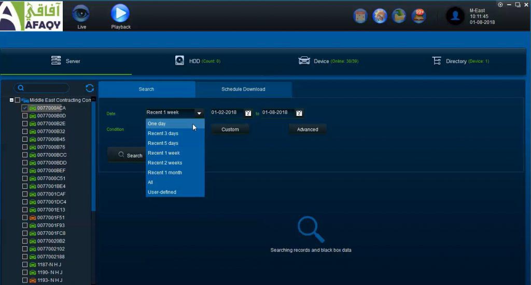The height and width of the screenshot is (285, 531).
Task: Open settings gear in title bar
Action: click(500, 5)
